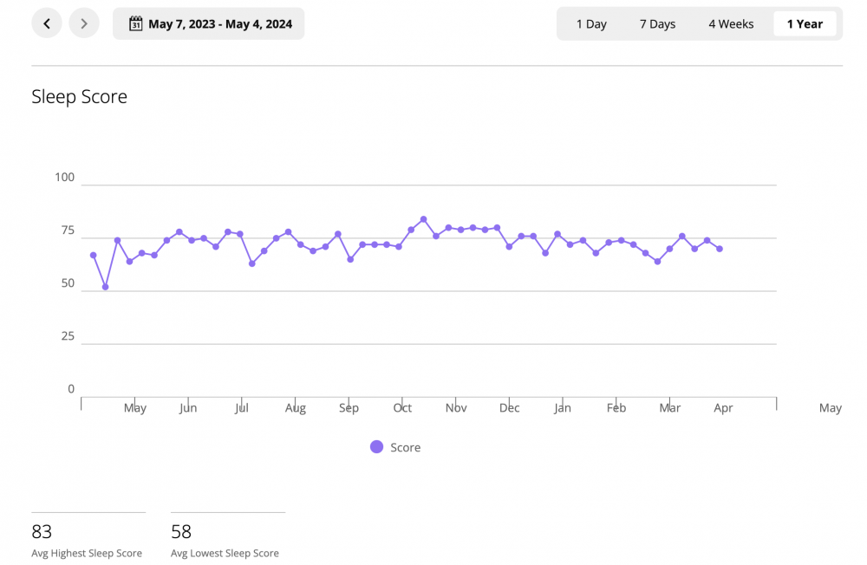The image size is (867, 565).
Task: Click the Jan label on the x-axis
Action: [x=563, y=408]
